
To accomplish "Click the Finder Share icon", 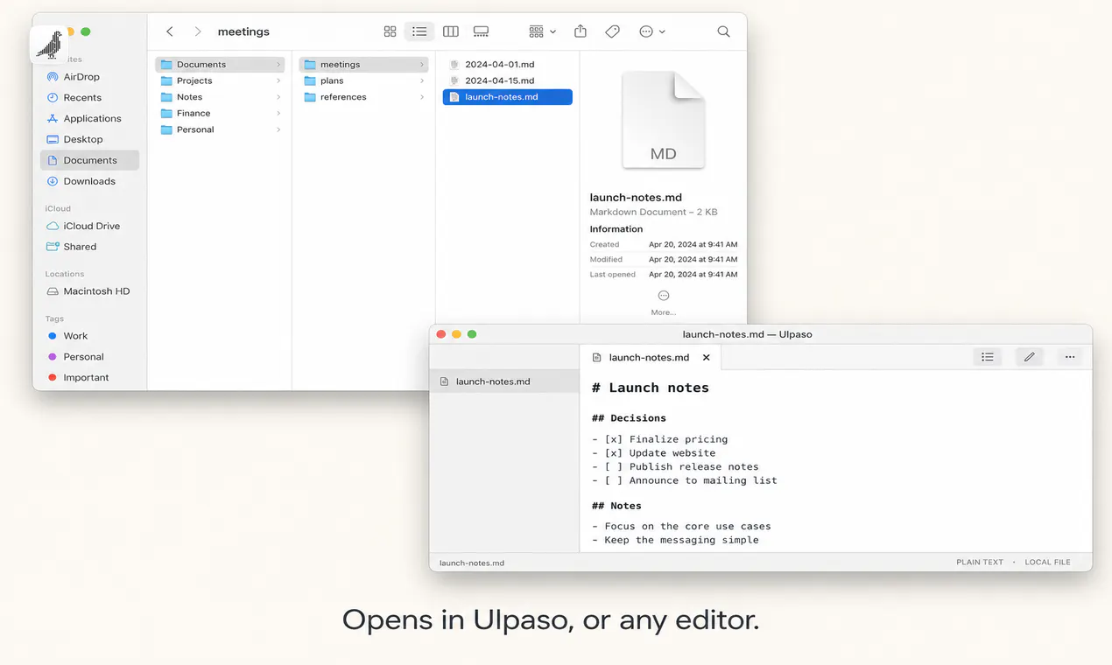I will tap(581, 31).
